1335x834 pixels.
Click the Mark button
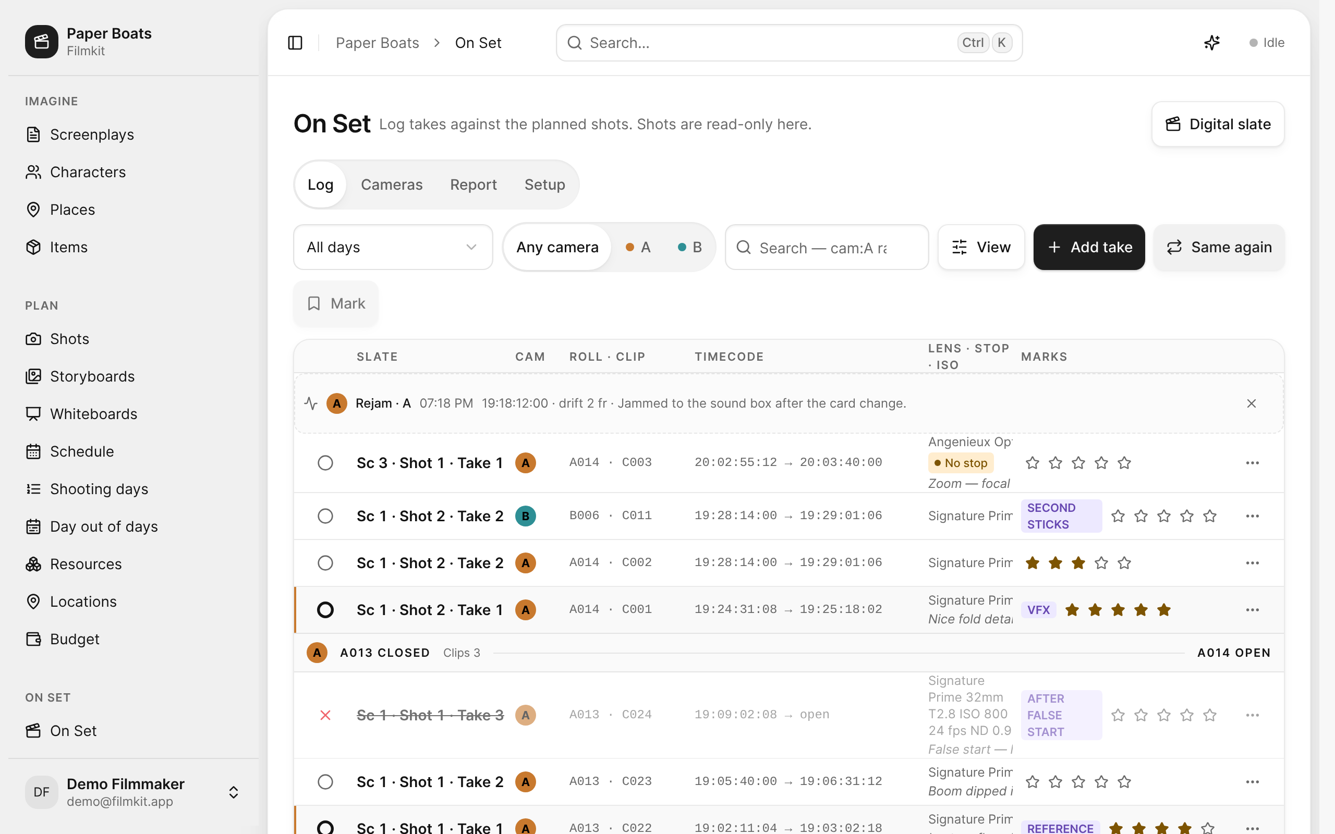point(336,303)
